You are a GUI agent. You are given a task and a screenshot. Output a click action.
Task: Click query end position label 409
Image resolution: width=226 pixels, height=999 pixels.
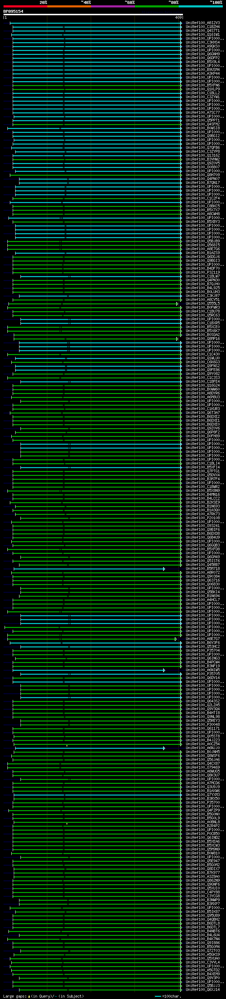[x=178, y=17]
